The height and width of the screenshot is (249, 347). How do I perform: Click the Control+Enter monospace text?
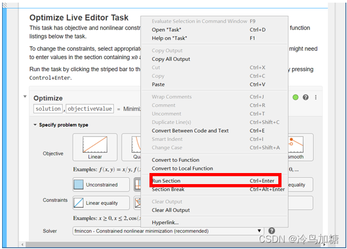tap(50, 78)
